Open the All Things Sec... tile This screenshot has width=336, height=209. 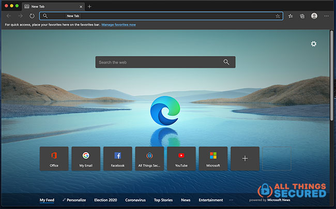click(149, 159)
